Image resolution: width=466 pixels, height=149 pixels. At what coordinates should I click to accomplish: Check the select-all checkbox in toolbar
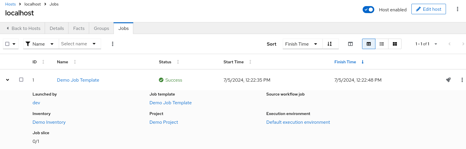point(8,44)
